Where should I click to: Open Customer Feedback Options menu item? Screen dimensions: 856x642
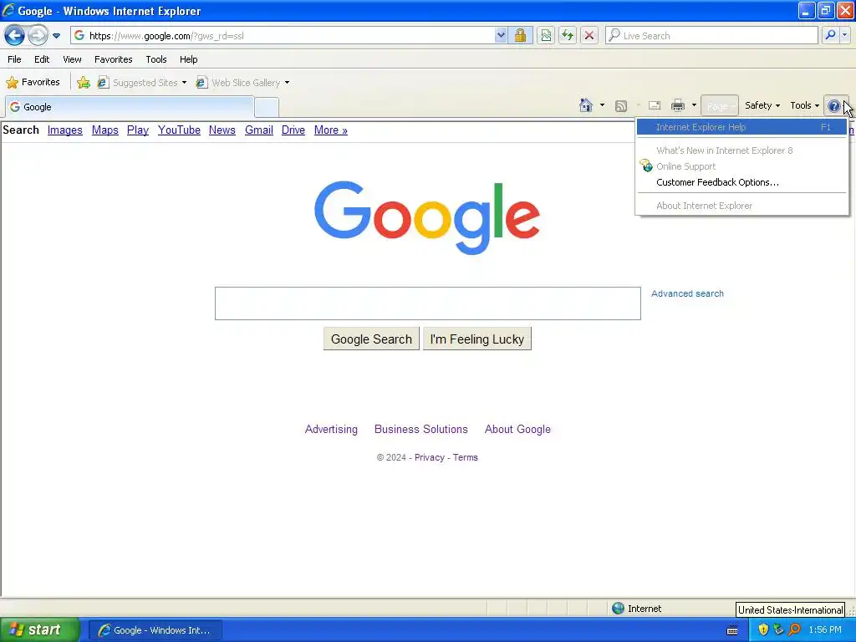tap(742, 182)
